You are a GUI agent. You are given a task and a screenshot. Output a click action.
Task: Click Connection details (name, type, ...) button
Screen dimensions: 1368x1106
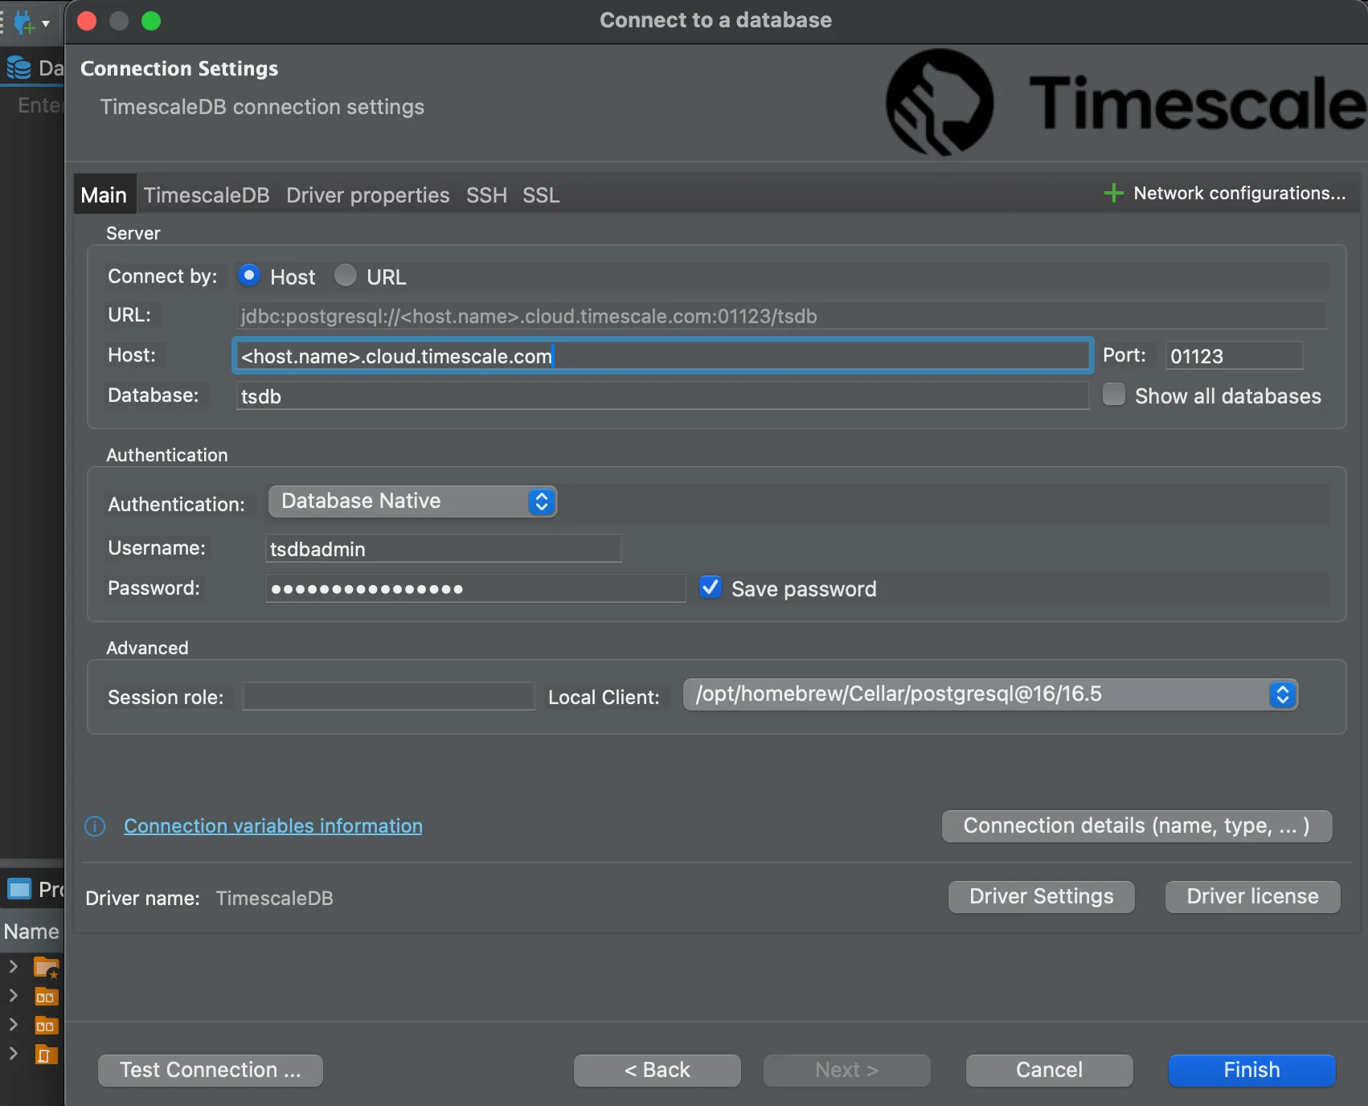click(x=1137, y=826)
